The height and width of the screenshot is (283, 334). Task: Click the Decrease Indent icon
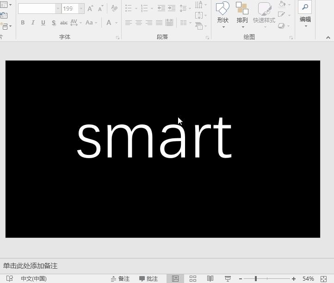(161, 8)
